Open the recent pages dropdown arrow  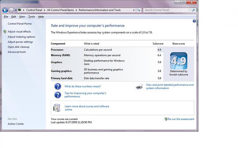pyautogui.click(x=16, y=10)
